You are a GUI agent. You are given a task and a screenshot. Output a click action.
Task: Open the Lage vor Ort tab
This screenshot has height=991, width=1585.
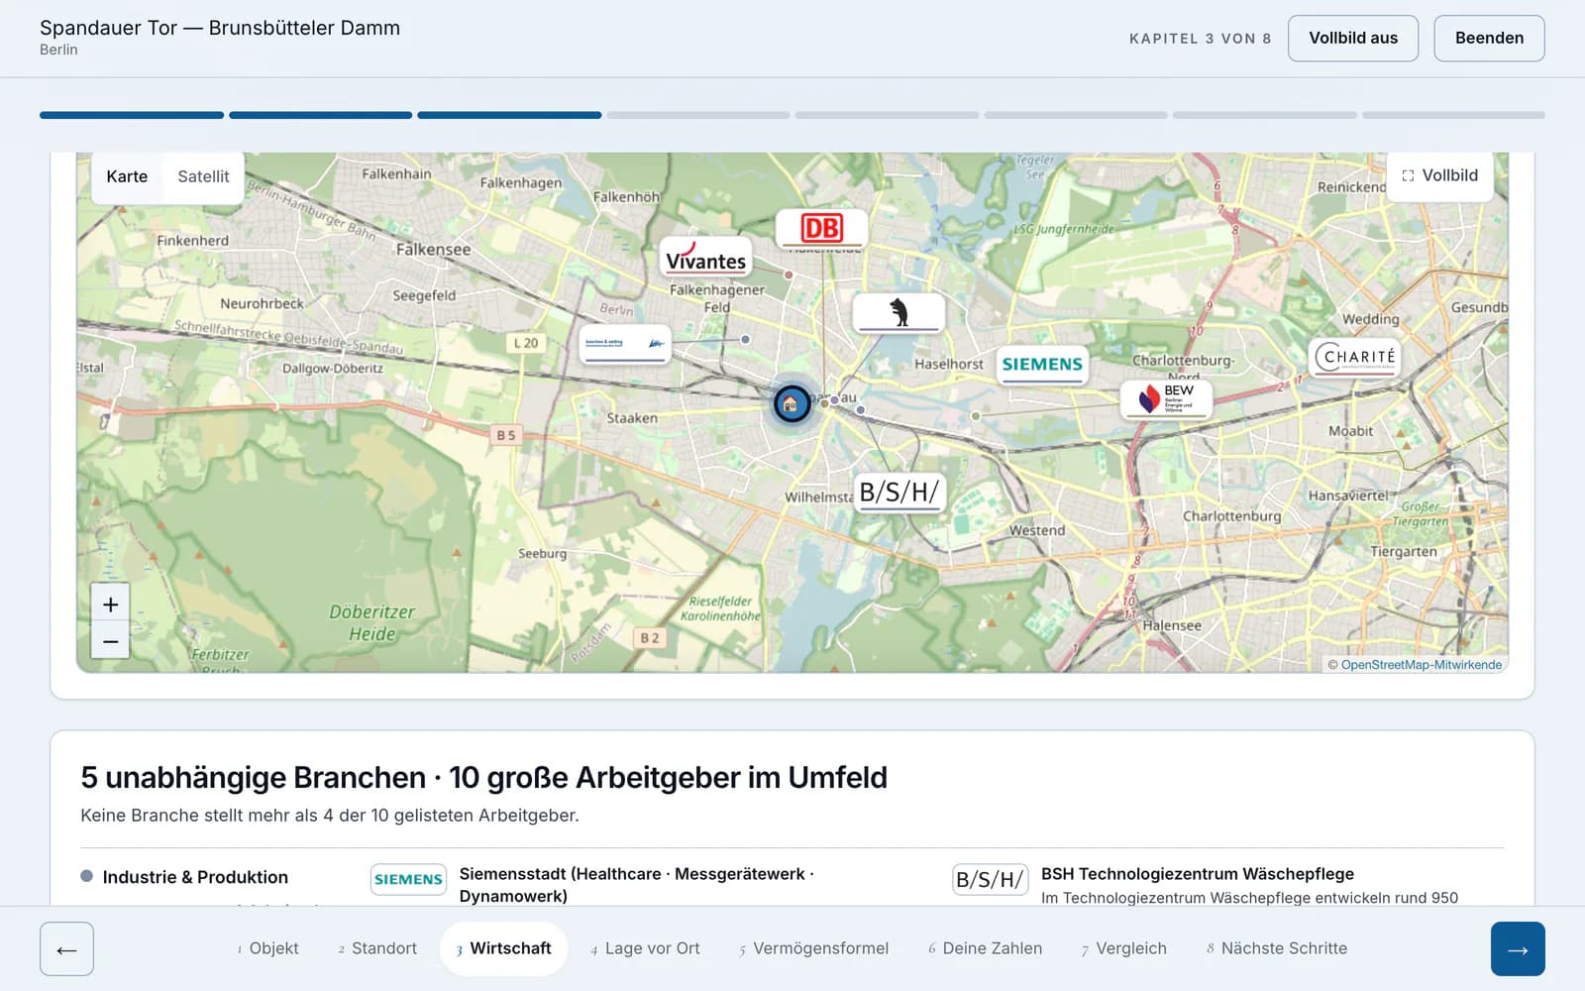646,948
